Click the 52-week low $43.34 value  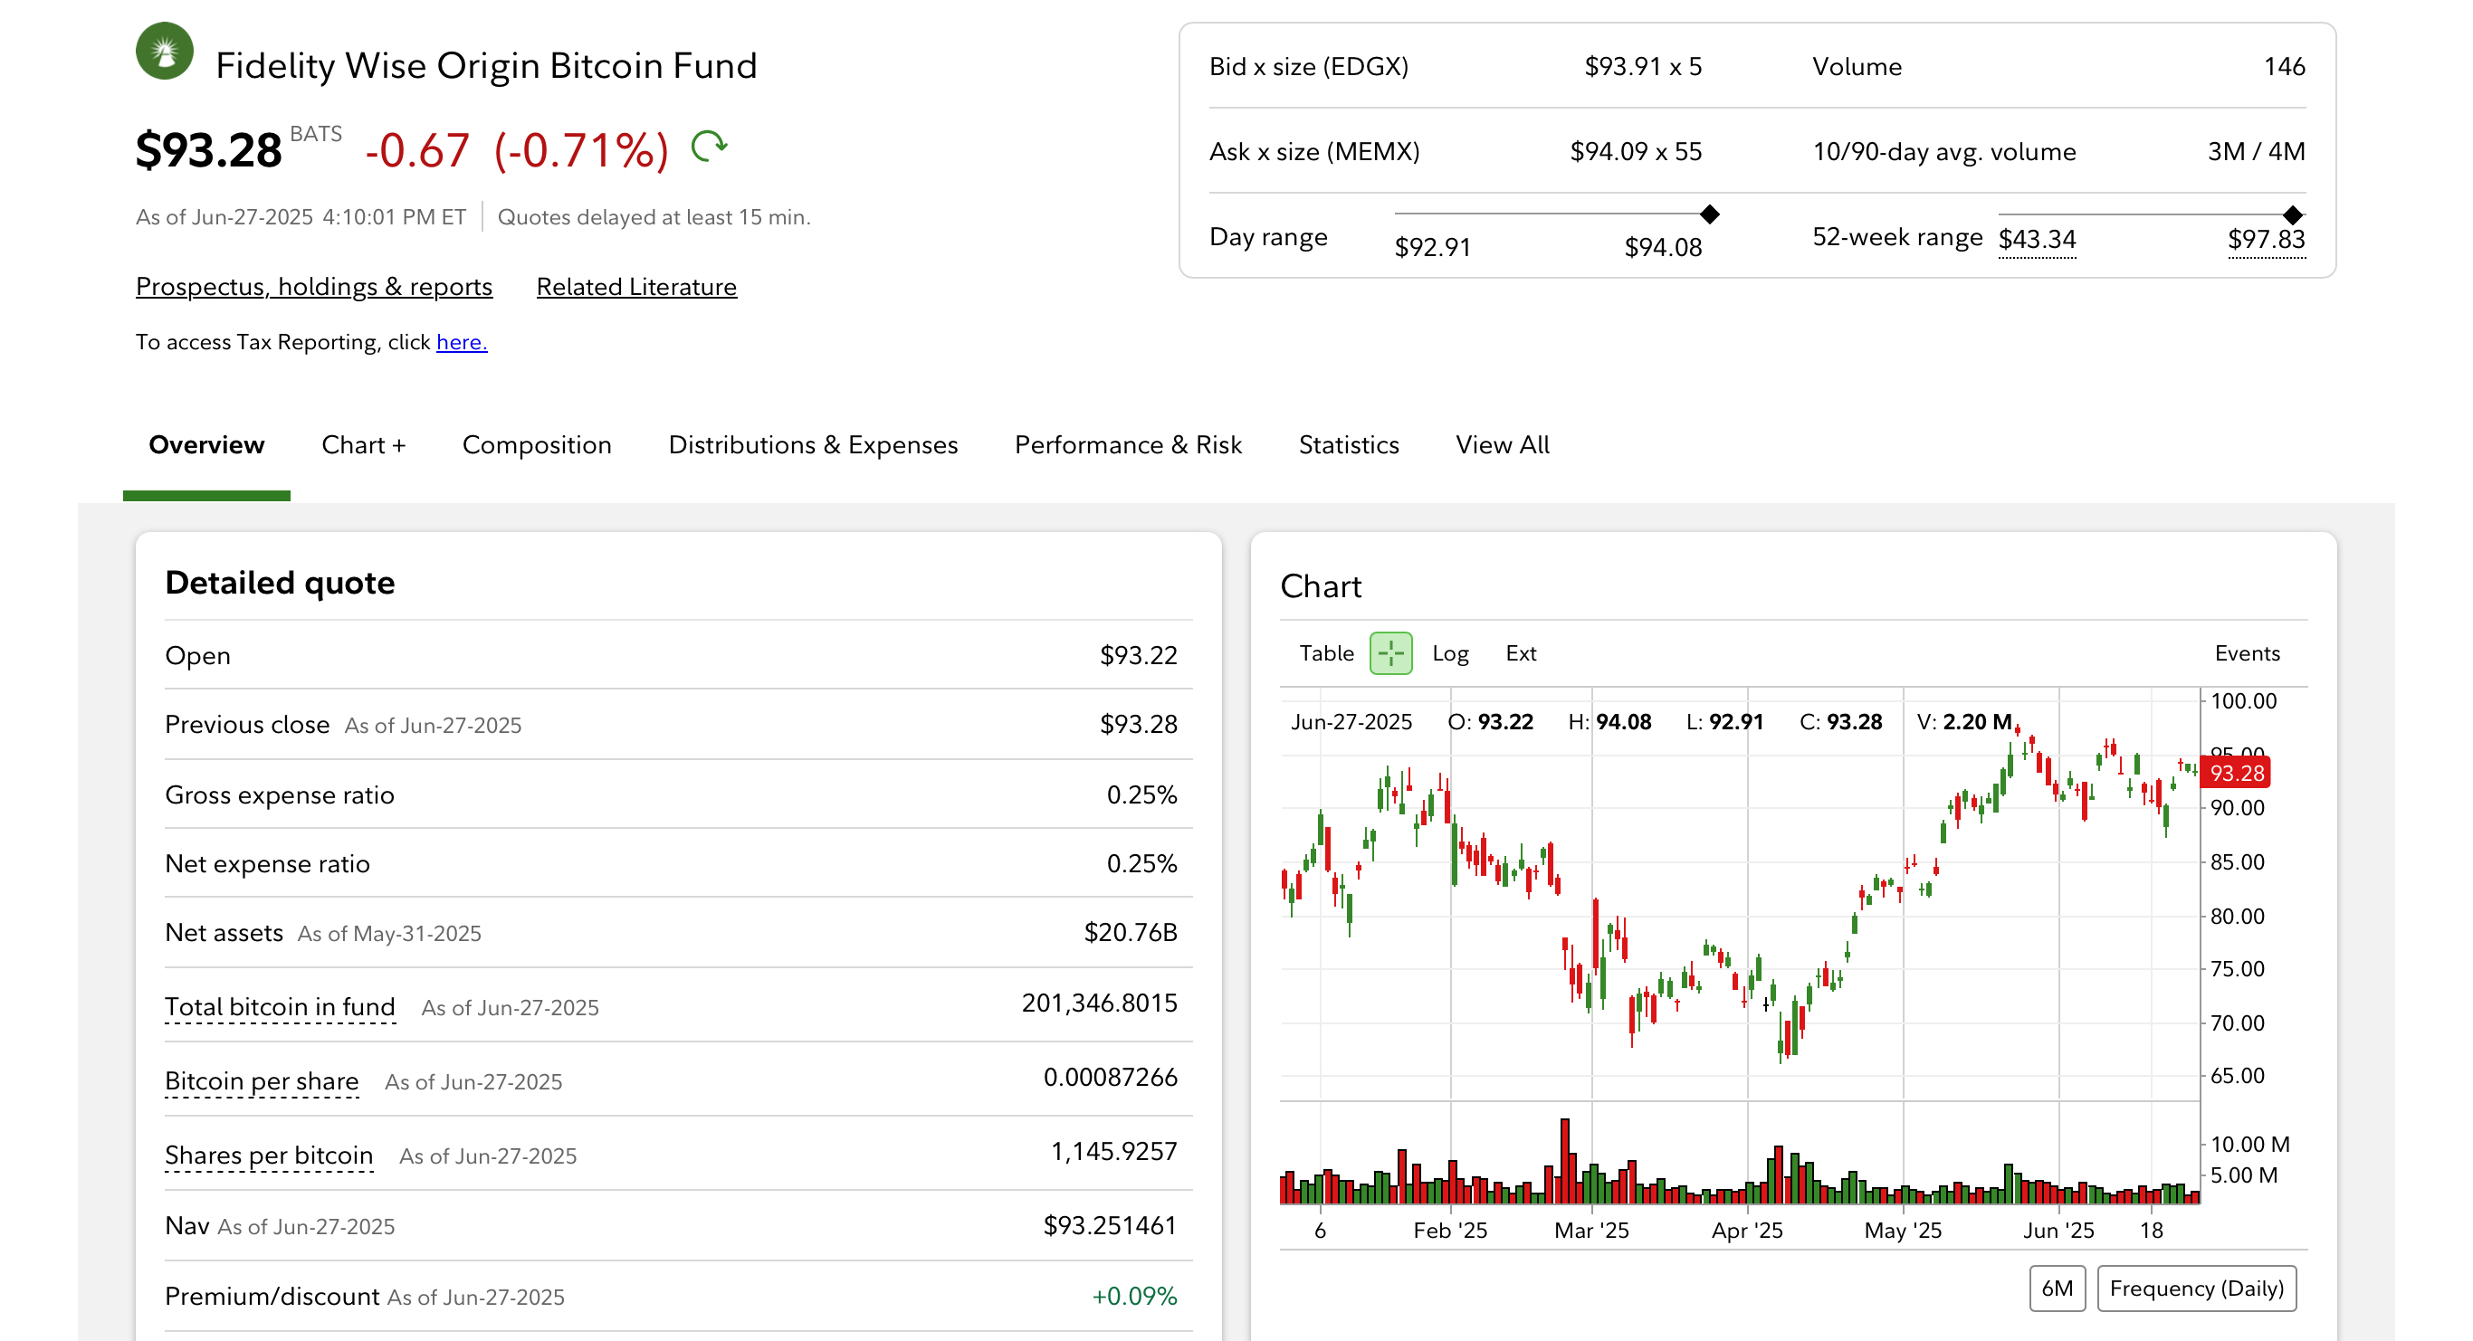coord(2038,239)
